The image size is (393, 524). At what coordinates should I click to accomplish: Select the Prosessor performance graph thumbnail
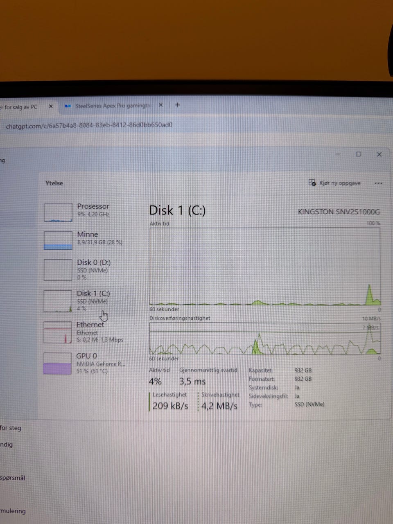[x=58, y=212]
